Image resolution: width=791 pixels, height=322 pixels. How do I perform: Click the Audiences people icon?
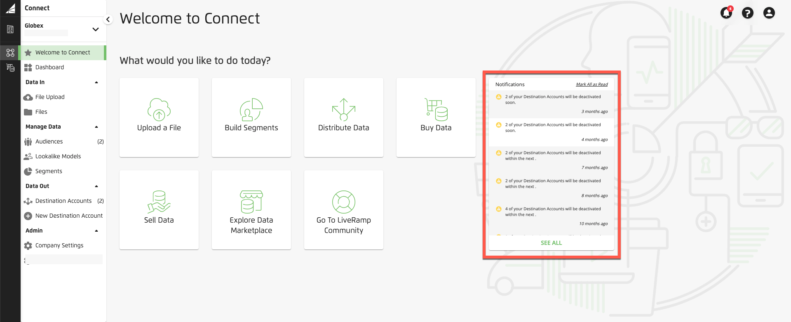pos(28,141)
